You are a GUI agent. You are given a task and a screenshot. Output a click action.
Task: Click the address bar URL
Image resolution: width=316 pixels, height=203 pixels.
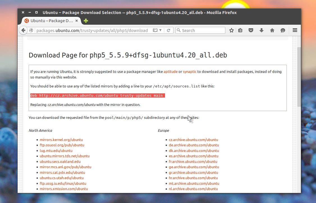coord(92,30)
